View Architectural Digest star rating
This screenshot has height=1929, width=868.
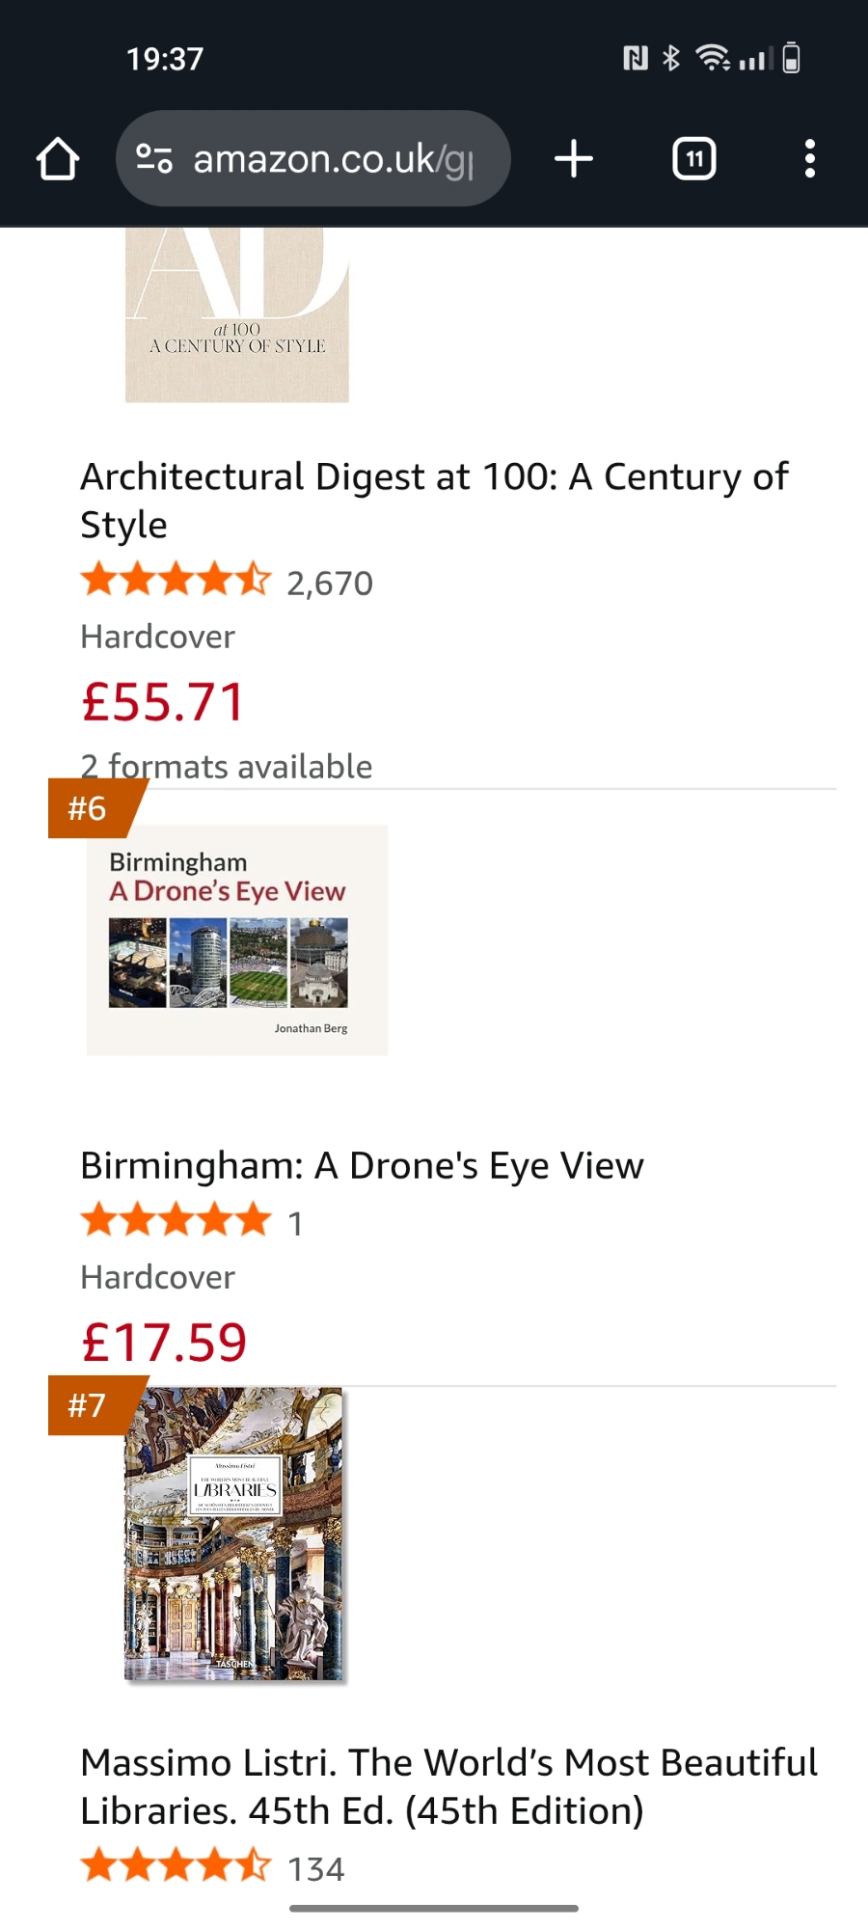[176, 581]
